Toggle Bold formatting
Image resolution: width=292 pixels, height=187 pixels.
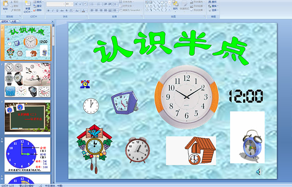click(48, 10)
